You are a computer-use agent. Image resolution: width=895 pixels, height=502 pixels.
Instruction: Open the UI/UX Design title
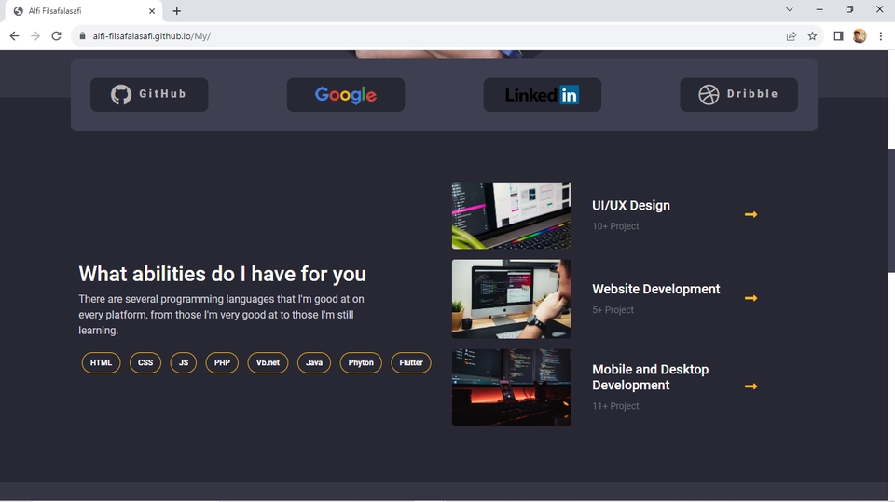pos(631,205)
